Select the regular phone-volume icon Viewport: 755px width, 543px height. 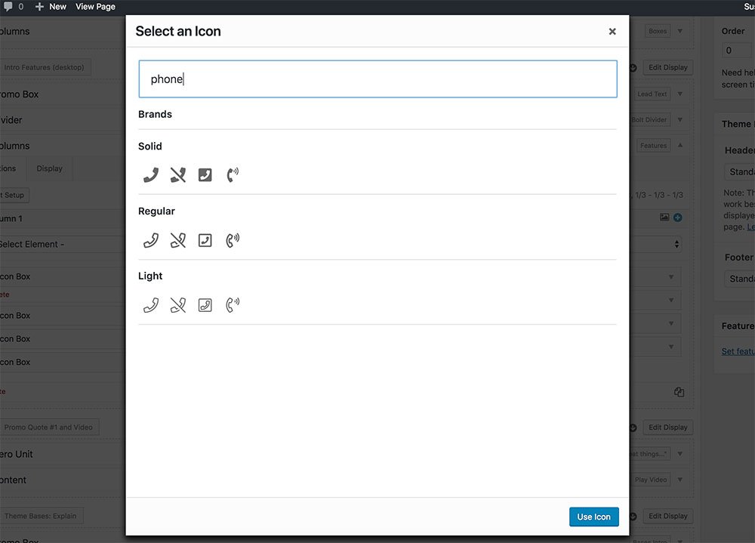click(233, 240)
